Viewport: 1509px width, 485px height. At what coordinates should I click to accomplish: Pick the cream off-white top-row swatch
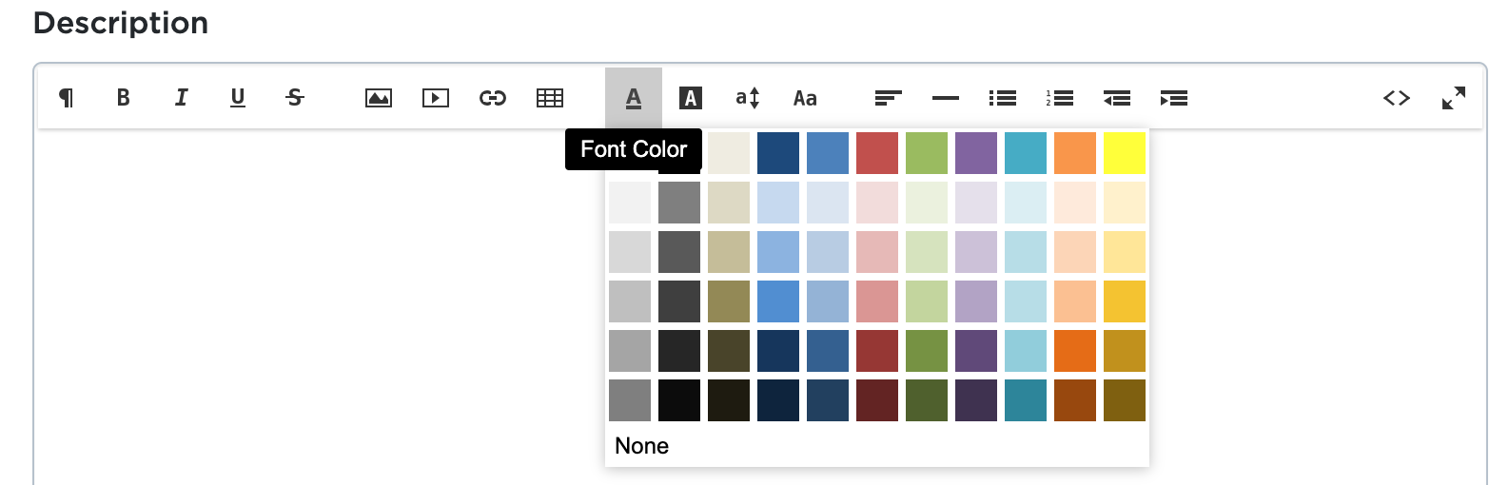point(729,153)
